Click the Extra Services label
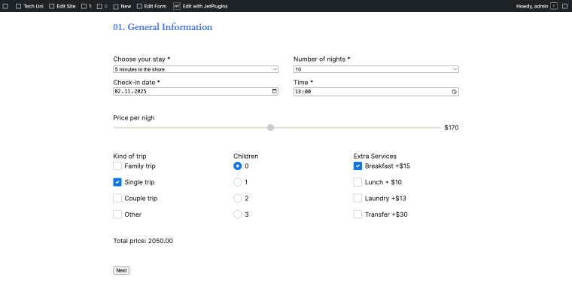The width and height of the screenshot is (572, 286). (375, 156)
